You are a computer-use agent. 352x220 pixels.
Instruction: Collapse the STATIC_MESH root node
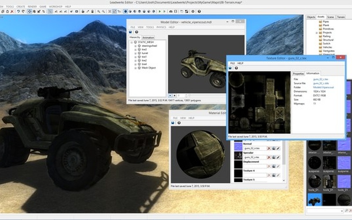132,42
